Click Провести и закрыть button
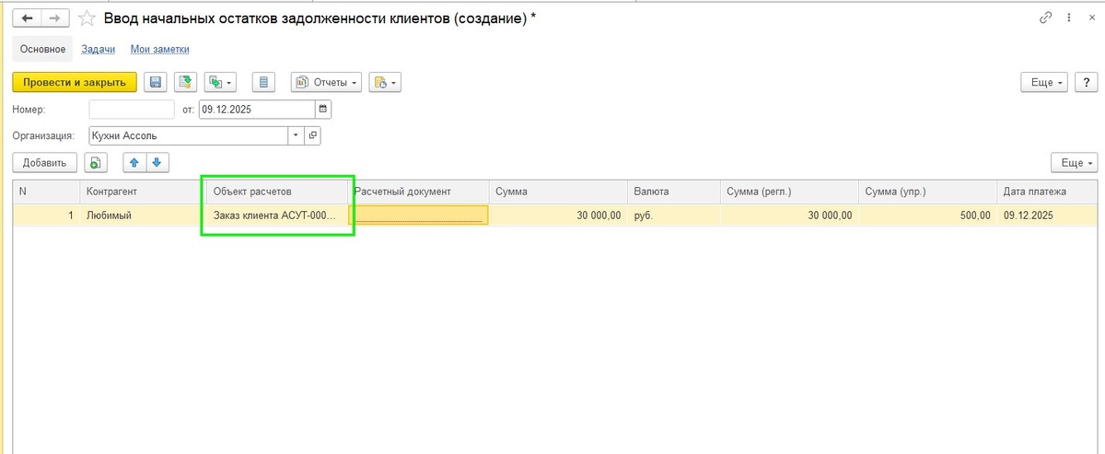 [x=75, y=82]
